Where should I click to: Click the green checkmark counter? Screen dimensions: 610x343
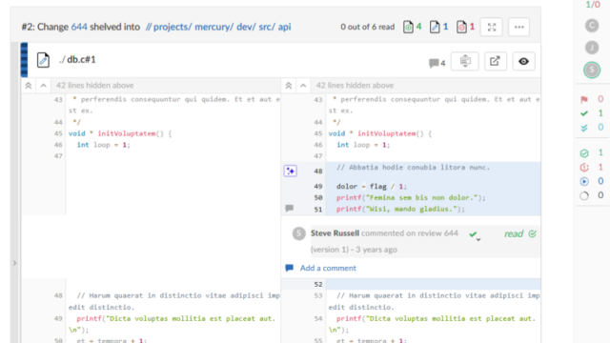coord(592,113)
